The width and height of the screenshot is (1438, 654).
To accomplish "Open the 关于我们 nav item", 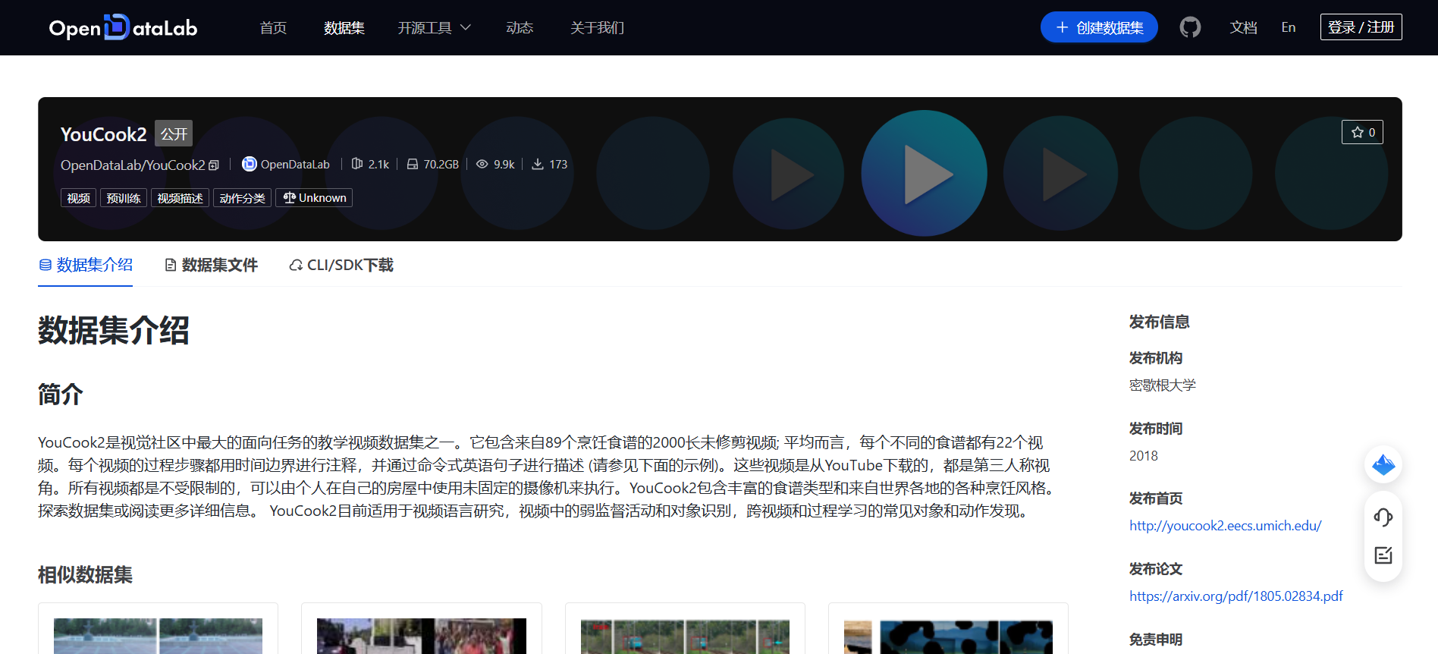I will (x=598, y=27).
